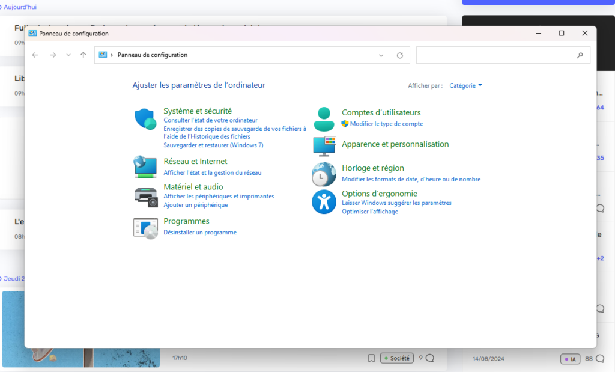615x372 pixels.
Task: Open Horloge et région heading
Action: click(x=373, y=168)
